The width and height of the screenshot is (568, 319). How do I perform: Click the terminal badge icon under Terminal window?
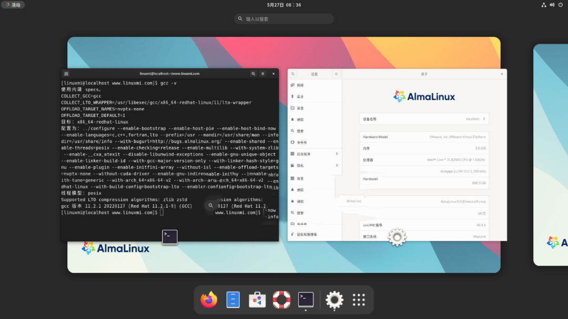(x=169, y=237)
